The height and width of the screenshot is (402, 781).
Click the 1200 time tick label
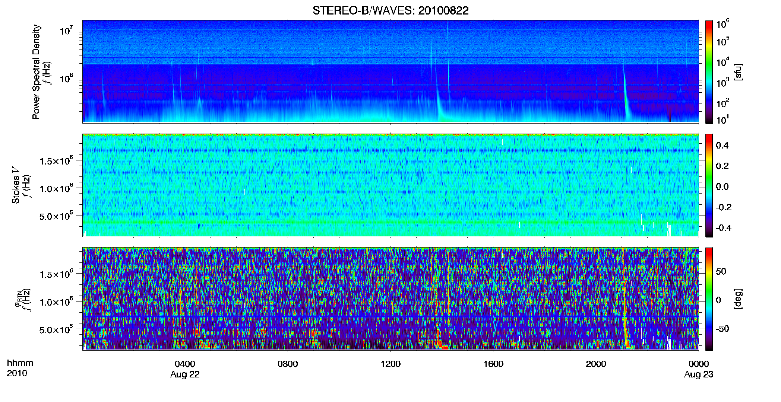[390, 364]
